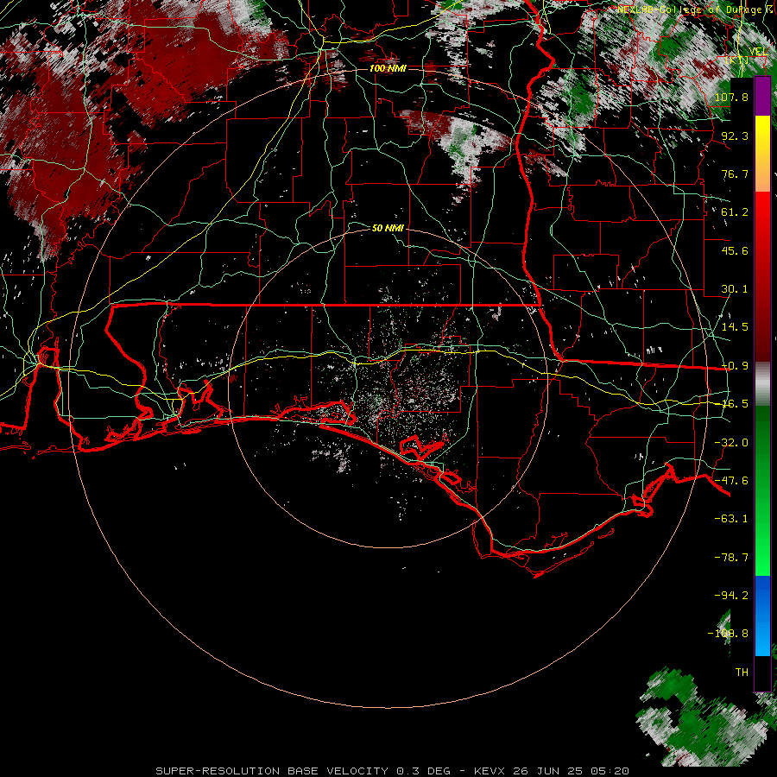
Task: Click the 50 NMI range ring label
Action: point(388,228)
